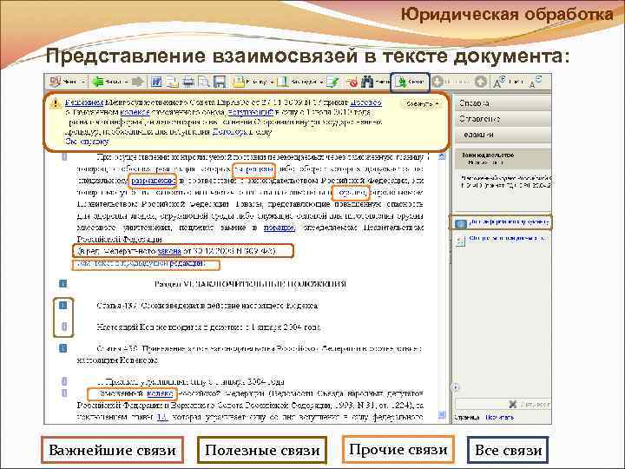Viewport: 625px width, 469px height.
Task: Click the gray down-arrow circle icon
Action: (x=437, y=82)
